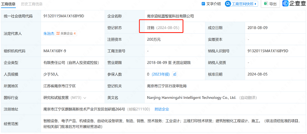
Task: Open 工商官网快照 button label
Action: click(x=243, y=4)
